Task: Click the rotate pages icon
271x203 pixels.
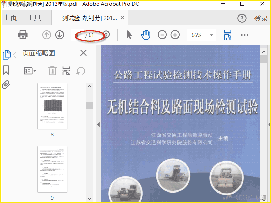Action: [x=81, y=71]
